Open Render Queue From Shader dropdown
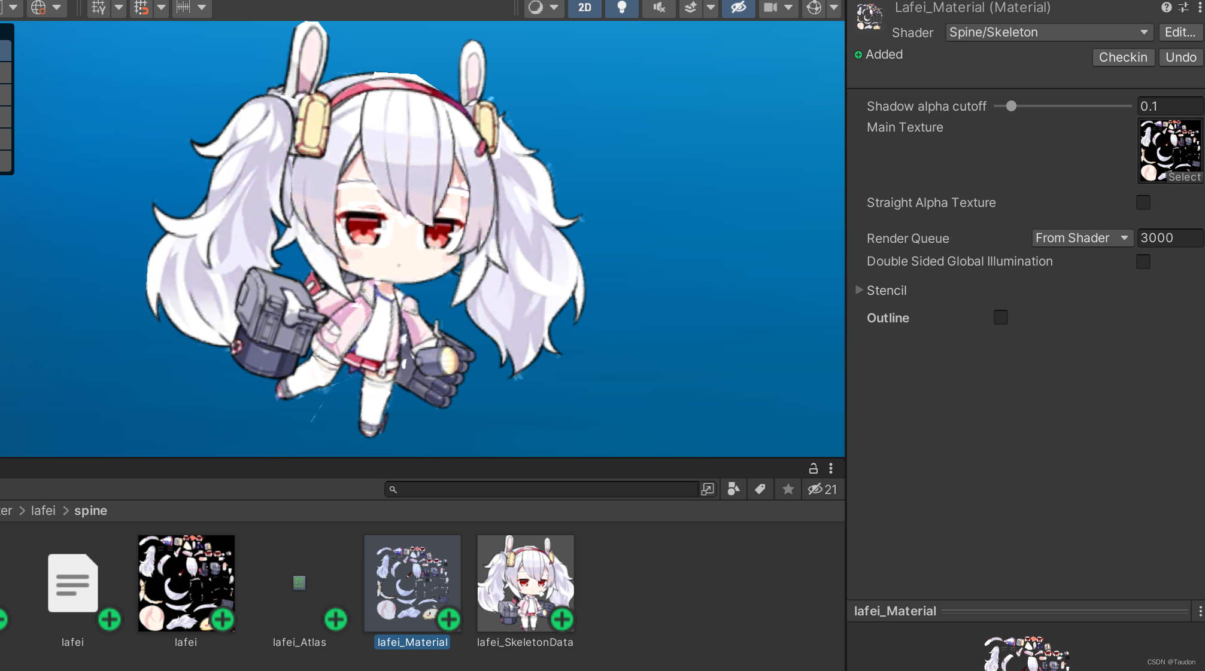This screenshot has height=671, width=1205. tap(1082, 238)
